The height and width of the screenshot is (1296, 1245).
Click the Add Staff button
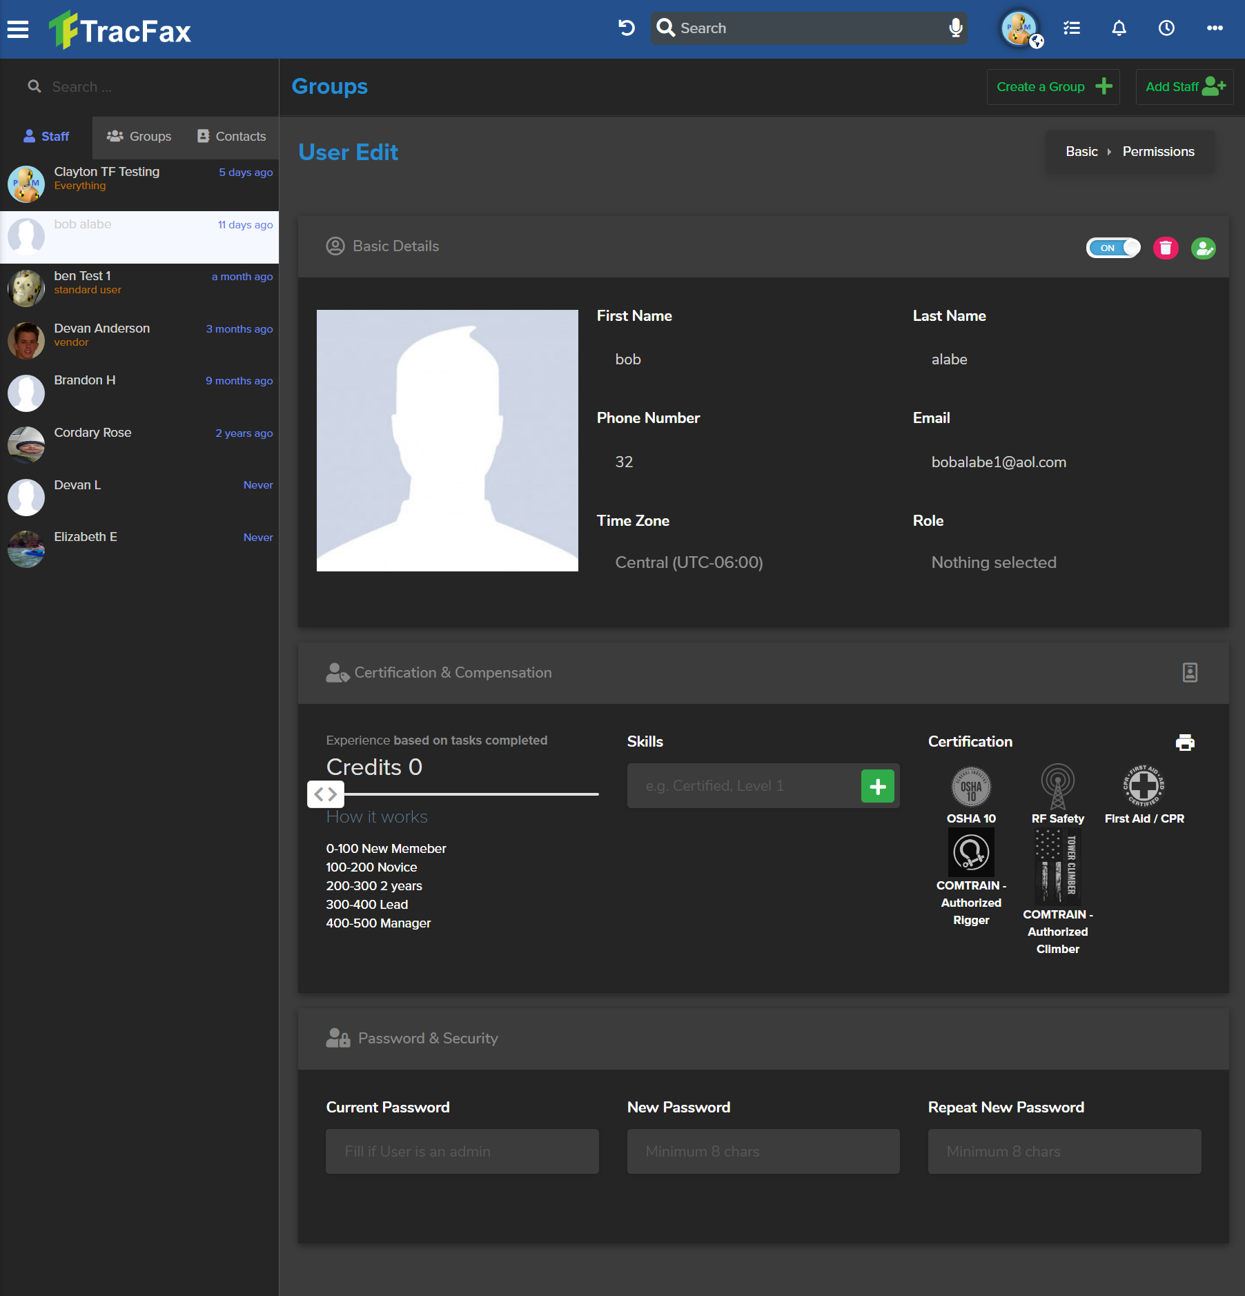1185,87
